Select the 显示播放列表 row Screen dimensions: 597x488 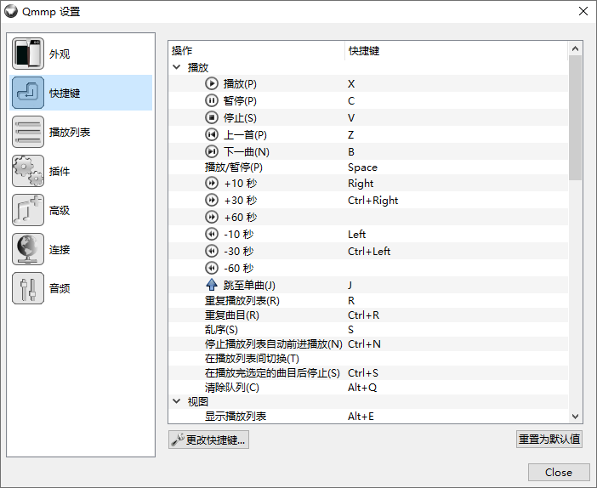point(368,416)
